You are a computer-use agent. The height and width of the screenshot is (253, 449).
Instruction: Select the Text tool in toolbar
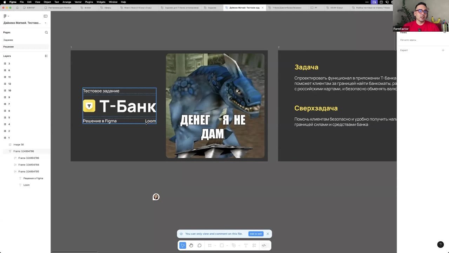(246, 245)
